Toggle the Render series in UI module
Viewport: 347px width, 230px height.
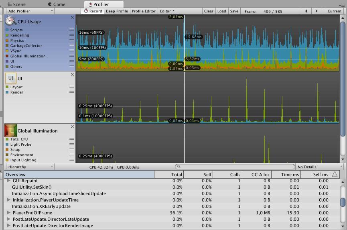(x=7, y=92)
